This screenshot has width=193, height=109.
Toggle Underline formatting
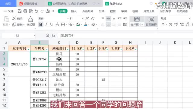coord(52,25)
